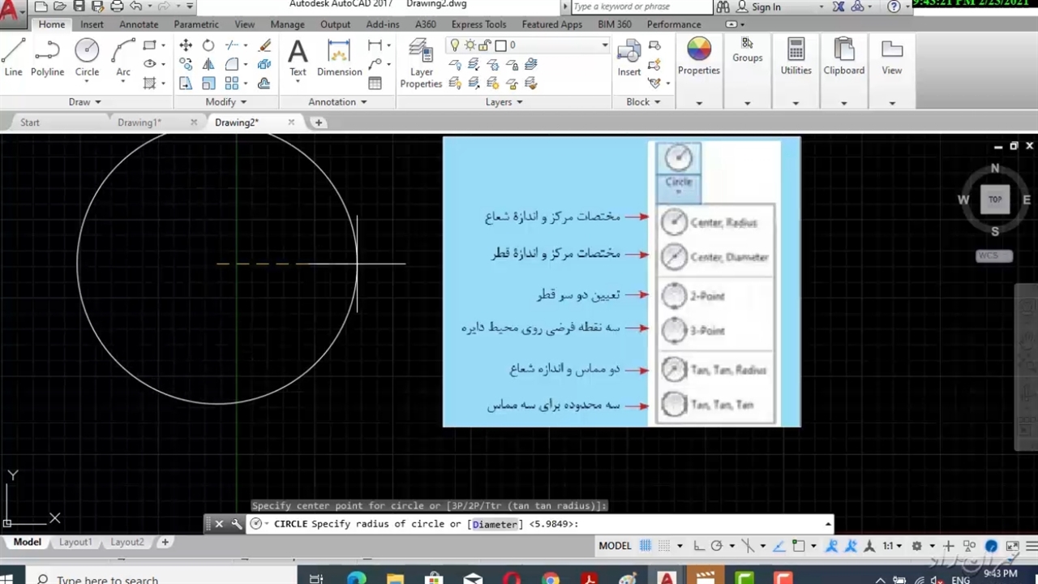This screenshot has height=584, width=1038.
Task: Toggle ortho mode in status bar
Action: pos(699,546)
